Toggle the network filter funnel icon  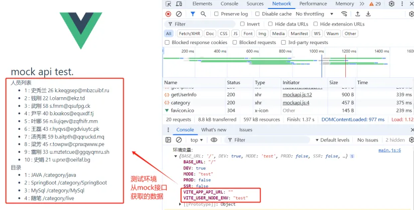tap(192, 14)
